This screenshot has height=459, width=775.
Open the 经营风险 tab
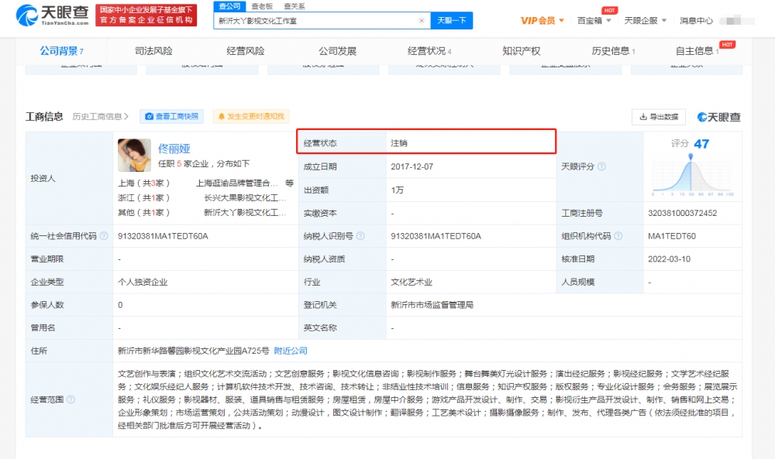[245, 51]
